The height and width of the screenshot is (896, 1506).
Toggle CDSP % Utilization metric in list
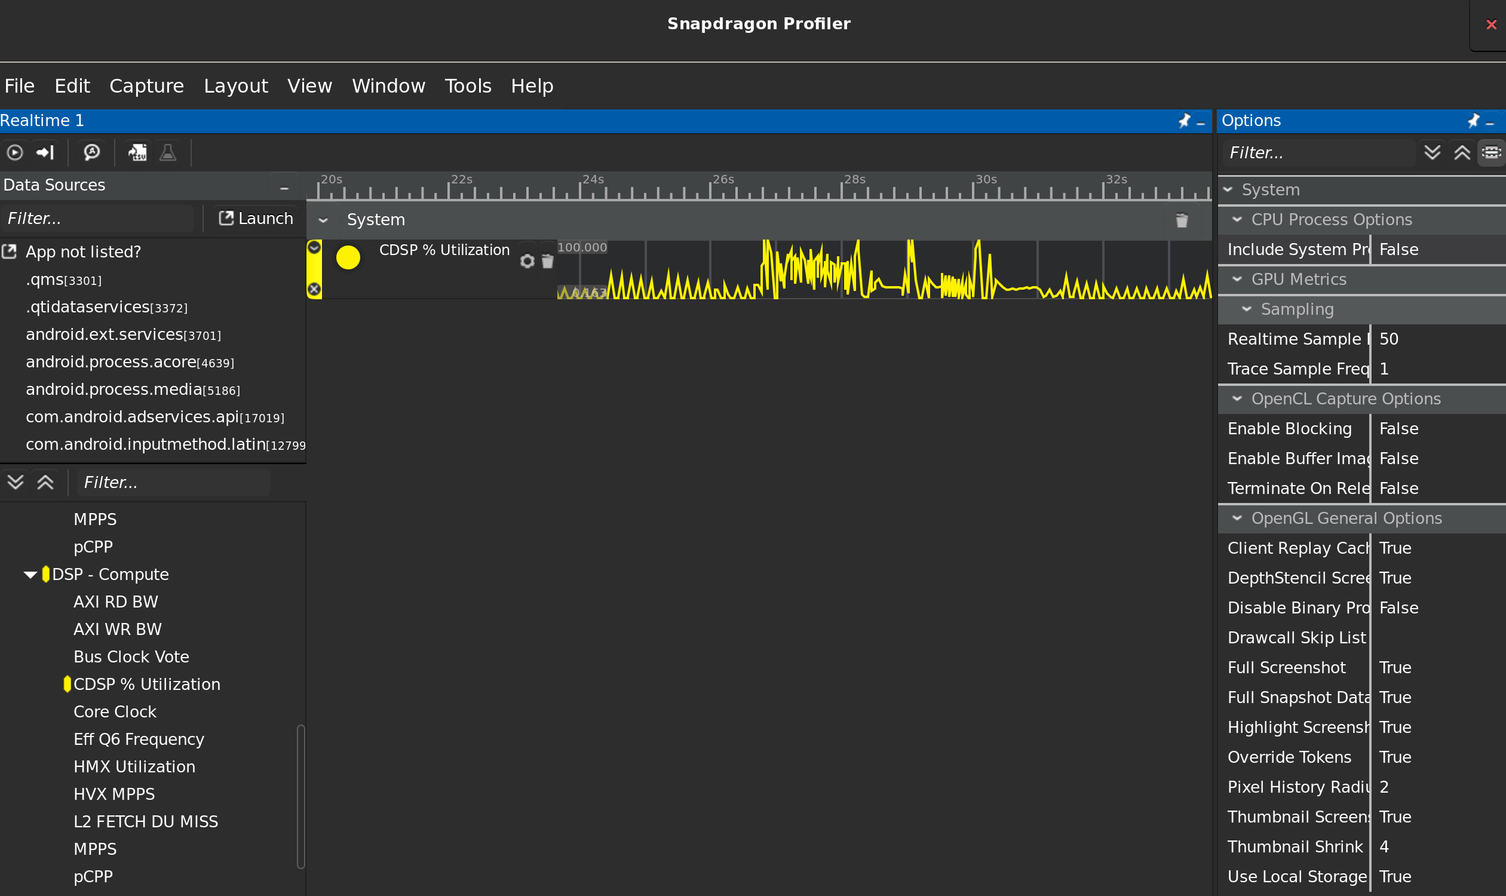[x=147, y=684]
